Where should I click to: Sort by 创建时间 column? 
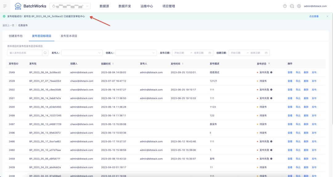[x=113, y=64]
